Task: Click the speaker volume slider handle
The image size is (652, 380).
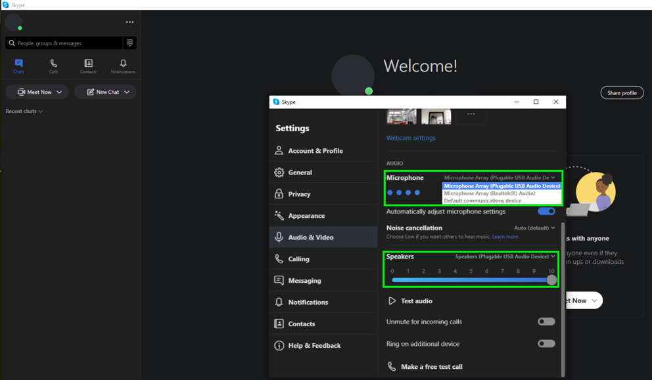Action: tap(551, 280)
